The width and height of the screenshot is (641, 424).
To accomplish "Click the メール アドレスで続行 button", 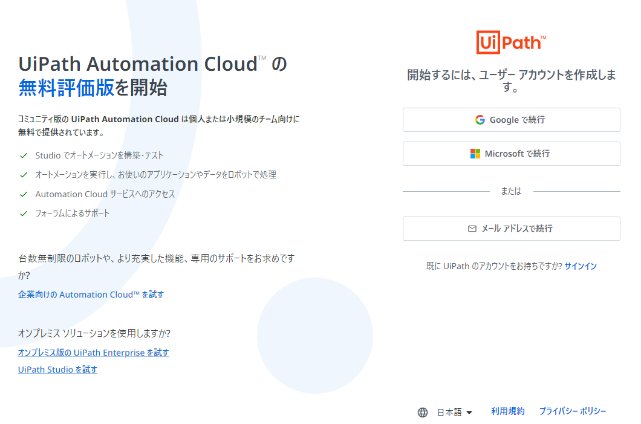I will [x=511, y=229].
